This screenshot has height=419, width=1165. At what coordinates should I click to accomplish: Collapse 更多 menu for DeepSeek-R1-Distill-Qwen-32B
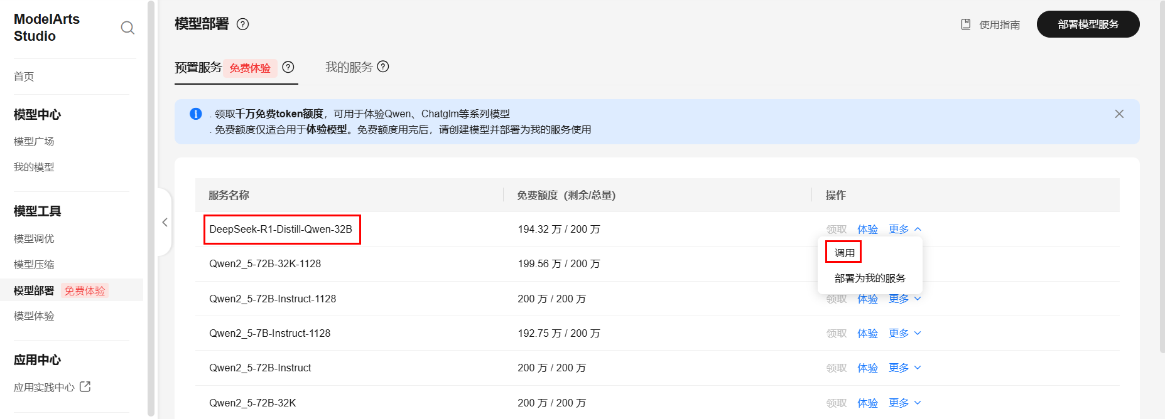point(905,230)
